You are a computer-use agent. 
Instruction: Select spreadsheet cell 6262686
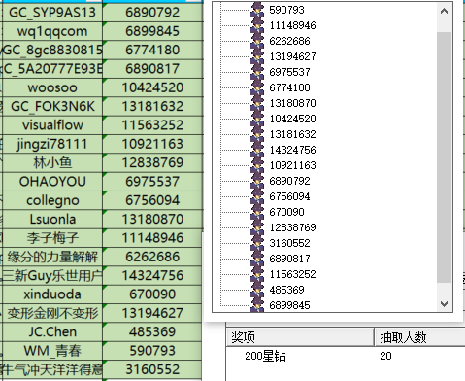pyautogui.click(x=152, y=257)
